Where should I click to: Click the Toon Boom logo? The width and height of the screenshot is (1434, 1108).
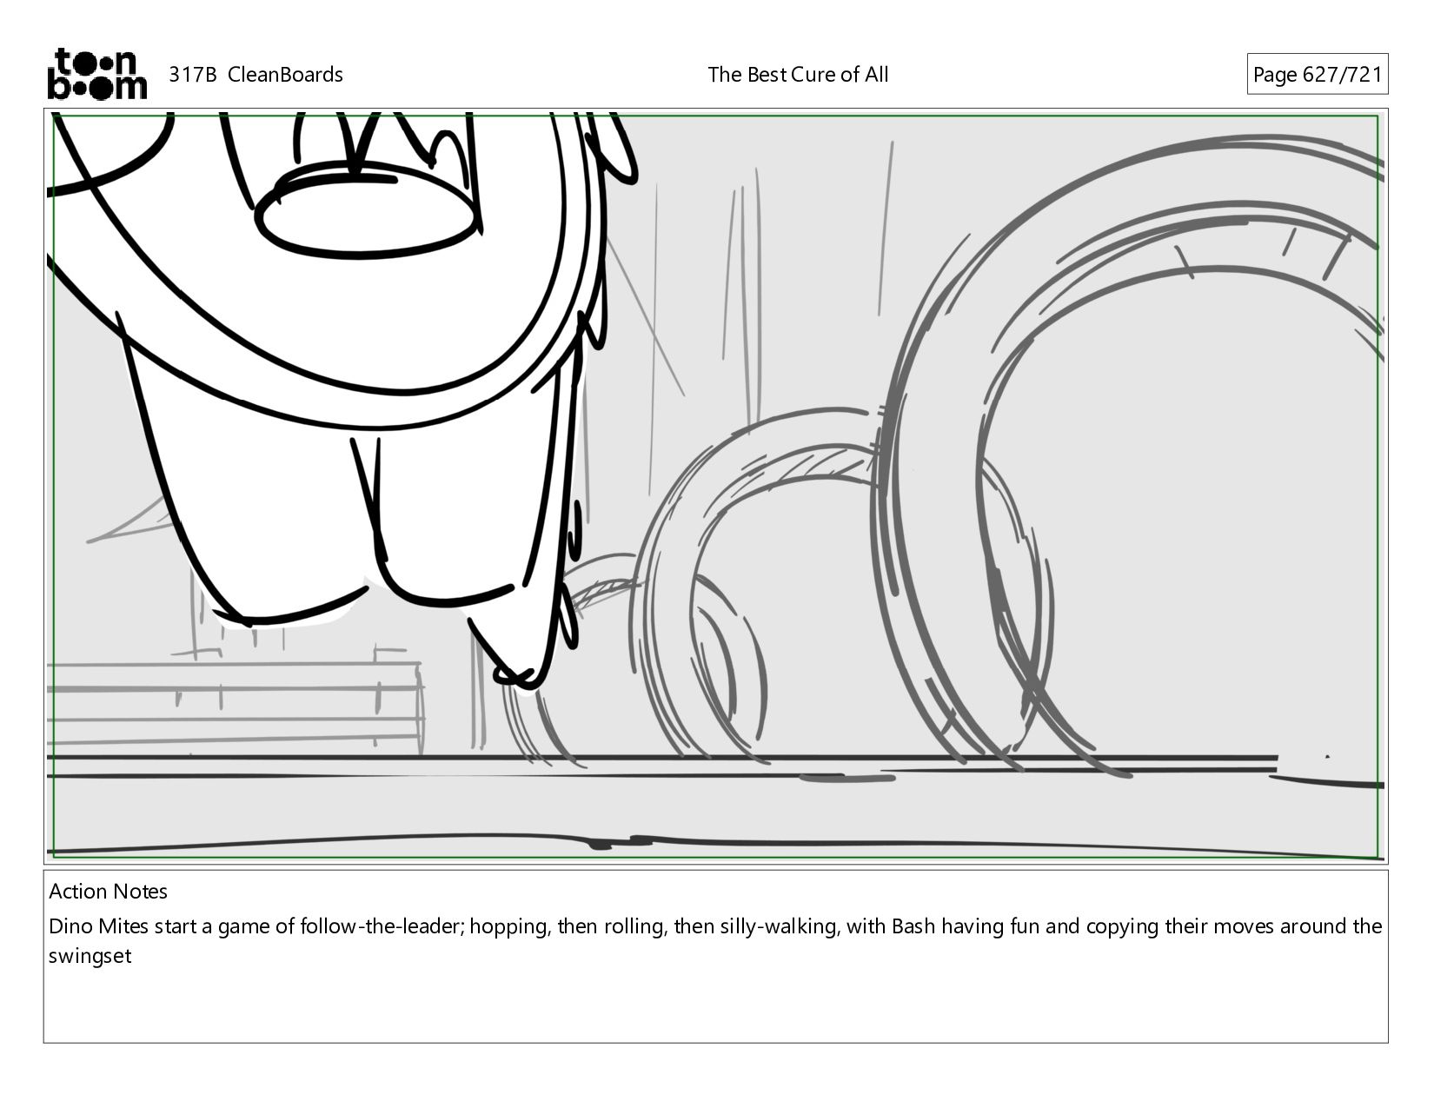(96, 74)
